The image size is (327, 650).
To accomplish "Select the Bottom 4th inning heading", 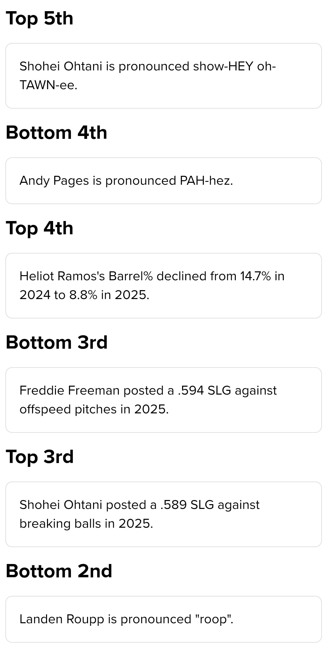I will click(57, 132).
